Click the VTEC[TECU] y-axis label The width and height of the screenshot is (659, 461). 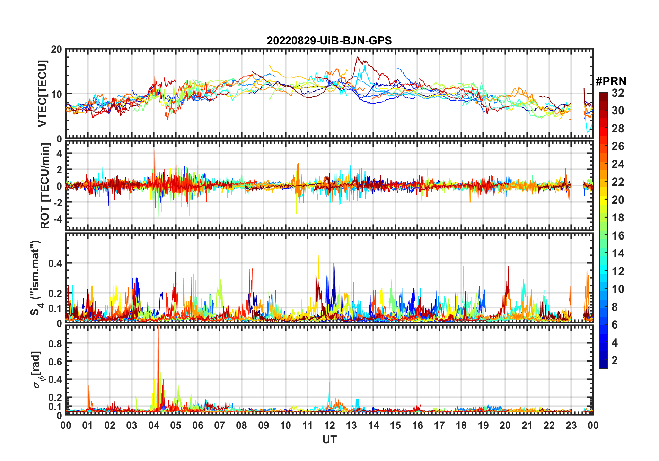click(42, 94)
